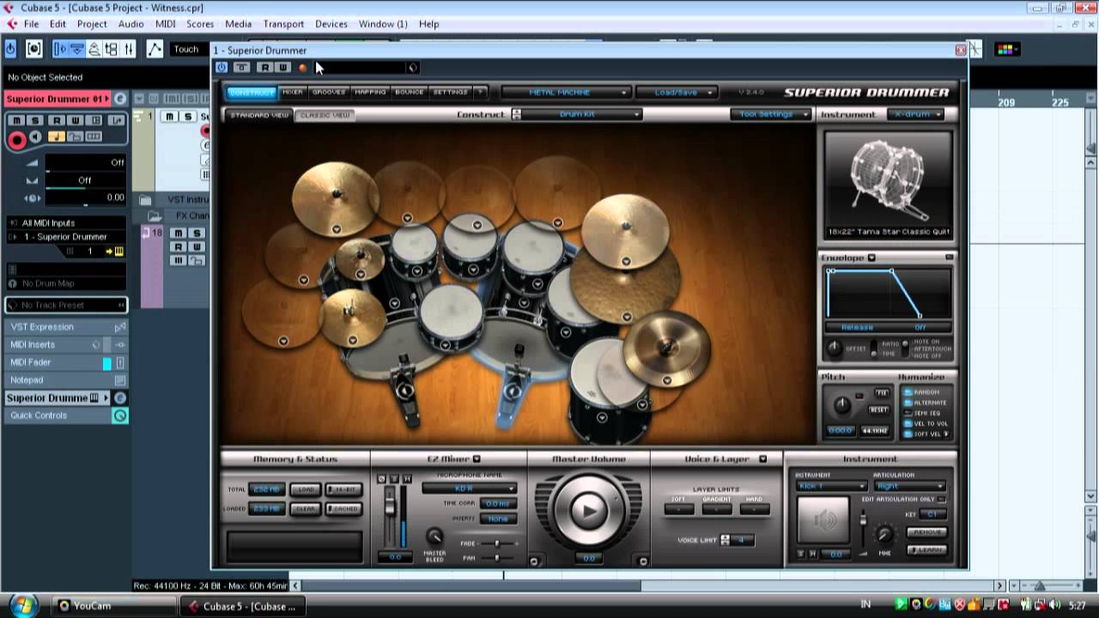
Task: Expand the EZ Mixer menu arrow
Action: (477, 459)
